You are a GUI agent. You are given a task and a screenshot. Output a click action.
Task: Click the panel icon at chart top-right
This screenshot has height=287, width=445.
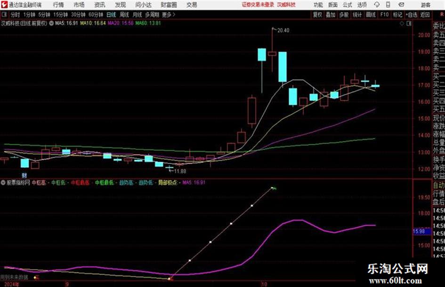coord(409,24)
